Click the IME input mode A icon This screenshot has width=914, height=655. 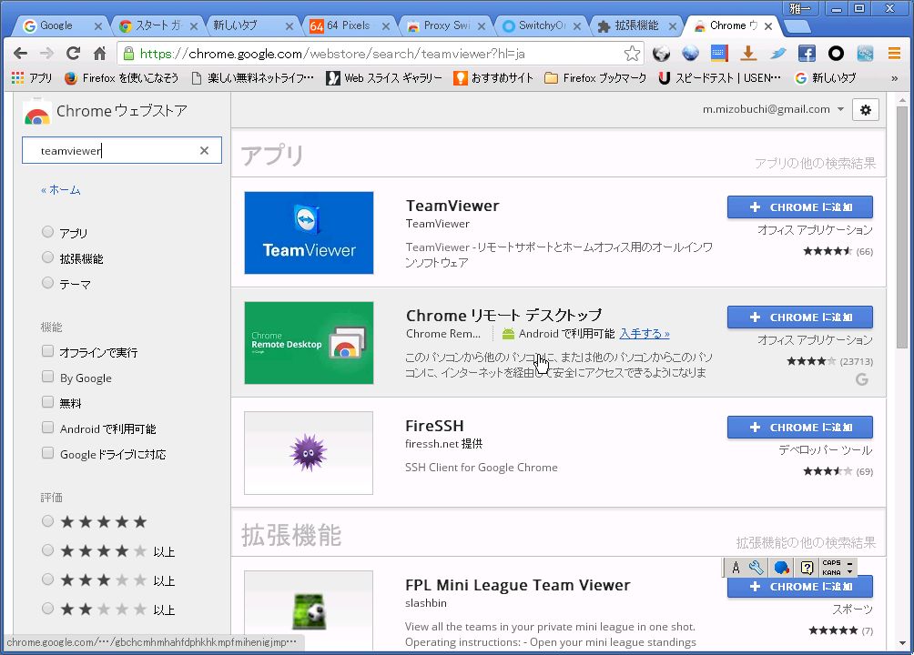click(x=736, y=568)
